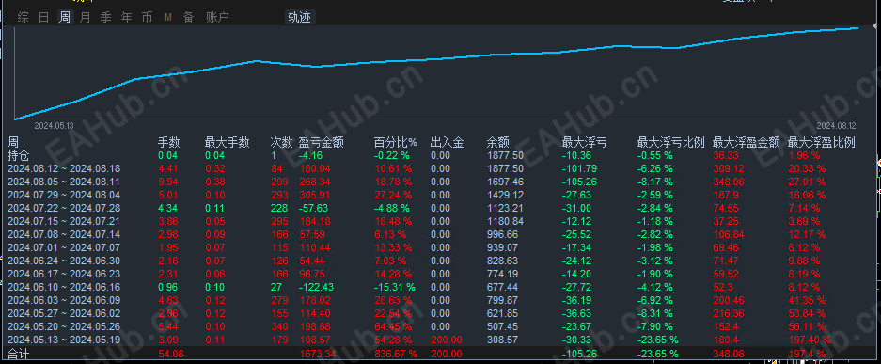The width and height of the screenshot is (881, 364).
Task: Click the 64.45 % percentage cell
Action: pyautogui.click(x=393, y=326)
